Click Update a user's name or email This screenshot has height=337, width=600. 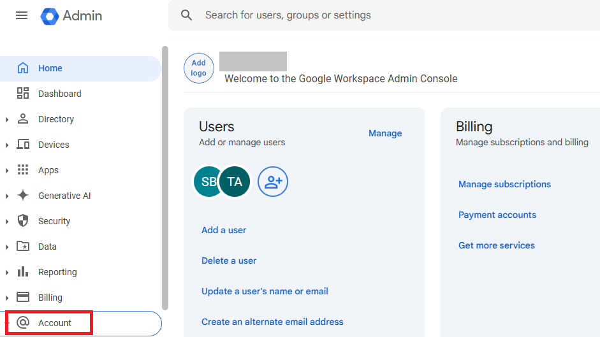point(265,291)
